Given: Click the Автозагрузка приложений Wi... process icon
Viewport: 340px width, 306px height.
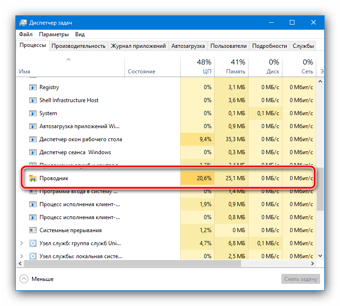Looking at the screenshot, I should click(33, 126).
